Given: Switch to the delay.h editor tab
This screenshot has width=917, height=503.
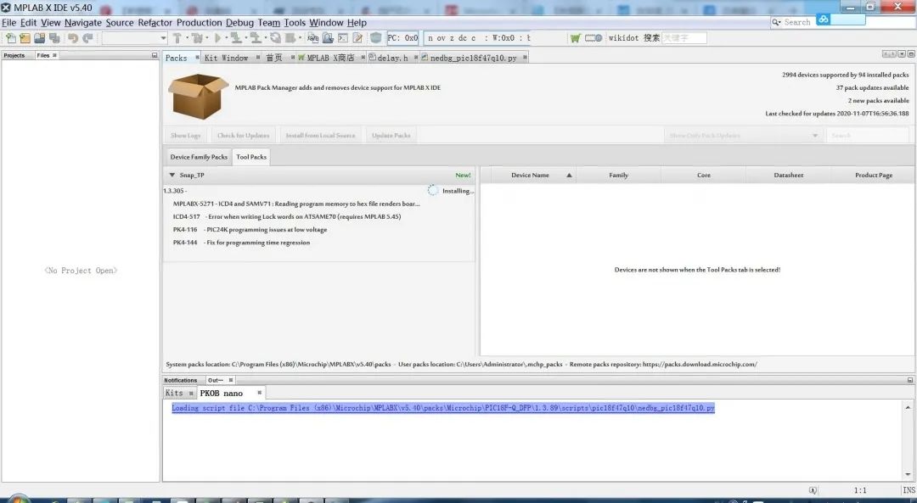Looking at the screenshot, I should (392, 58).
